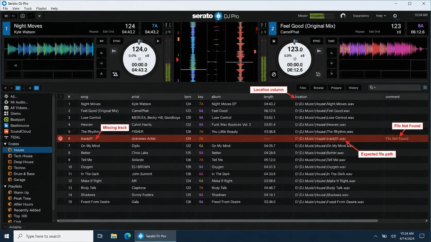Click the deck 1 pitch platter at 124.0
431x242 pixels.
point(139,59)
